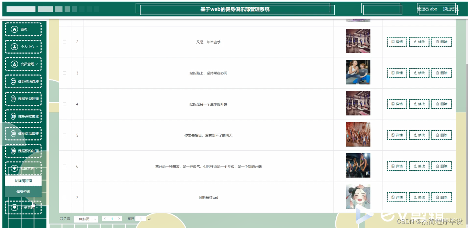Click the page number input field

tap(141, 218)
